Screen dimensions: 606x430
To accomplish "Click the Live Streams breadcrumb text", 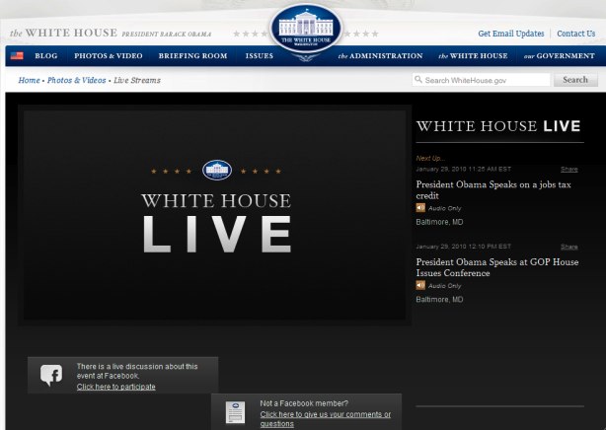I will point(137,80).
